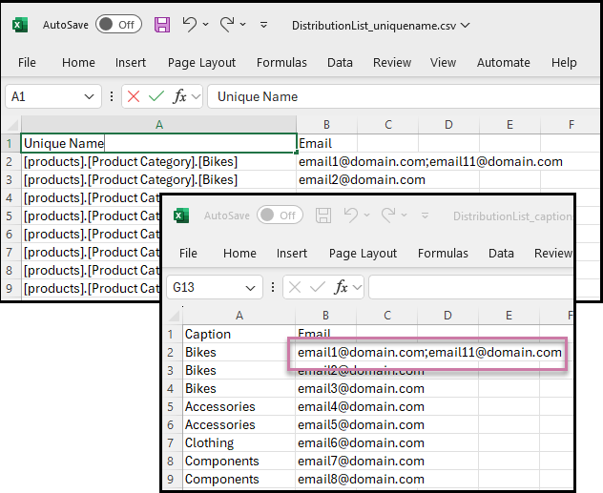Click the Redo arrow in back window
Screen dimensions: 603x493
[x=227, y=24]
